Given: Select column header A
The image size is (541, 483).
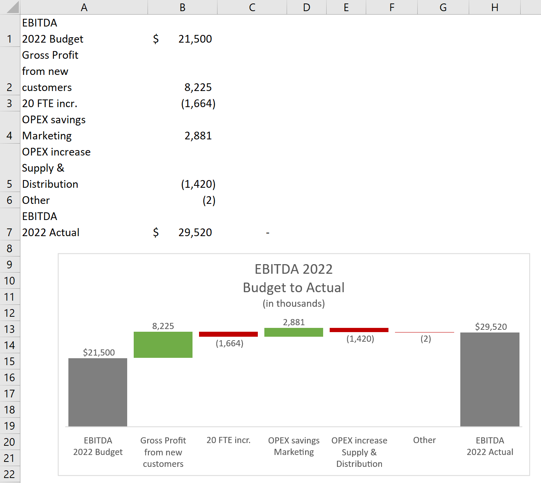Looking at the screenshot, I should point(84,7).
